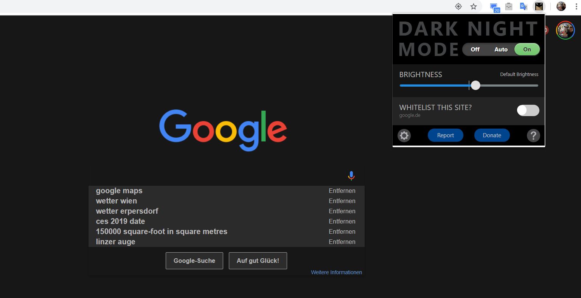Image resolution: width=581 pixels, height=298 pixels.
Task: Open Dark Night Mode settings gear
Action: click(x=404, y=135)
